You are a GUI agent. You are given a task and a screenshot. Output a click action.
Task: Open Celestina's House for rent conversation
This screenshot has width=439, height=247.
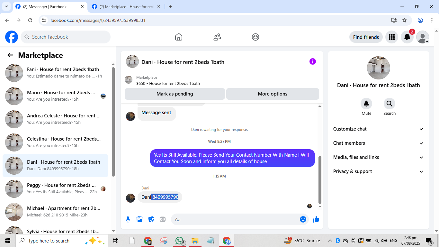[x=55, y=142]
